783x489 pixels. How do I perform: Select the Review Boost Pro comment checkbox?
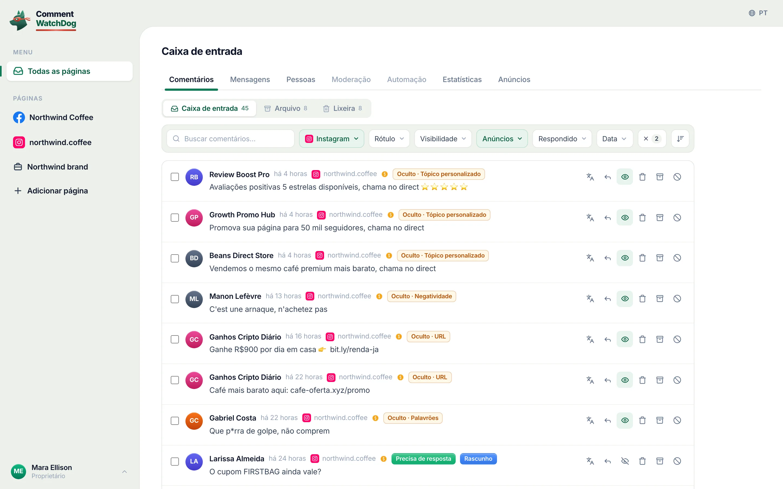(x=175, y=177)
